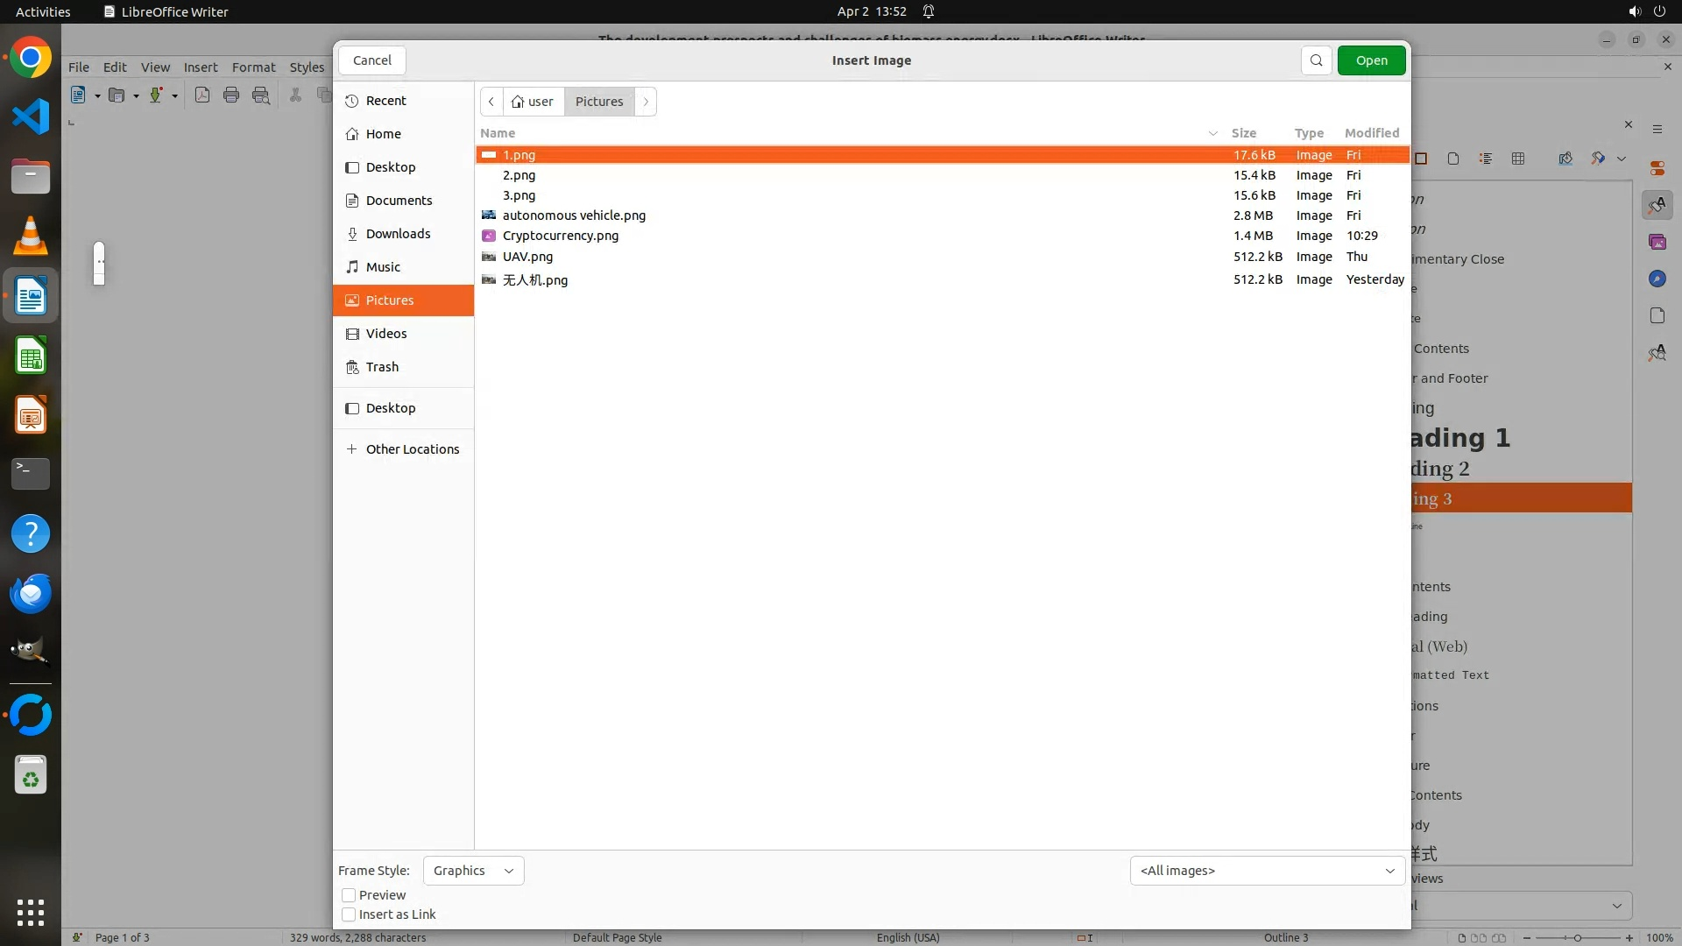1682x946 pixels.
Task: Select Downloads in the places sidebar
Action: 398,234
